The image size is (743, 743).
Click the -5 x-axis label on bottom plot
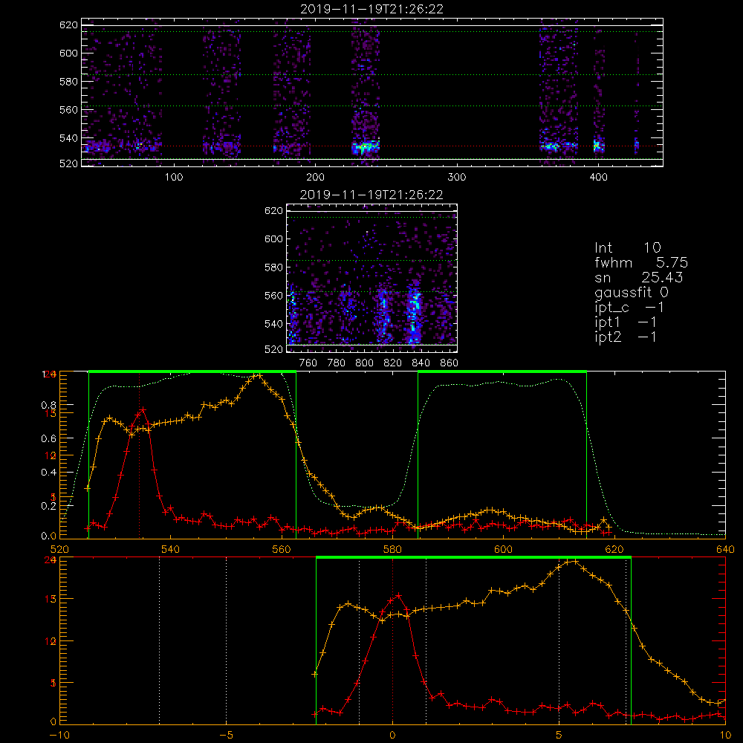[x=226, y=736]
